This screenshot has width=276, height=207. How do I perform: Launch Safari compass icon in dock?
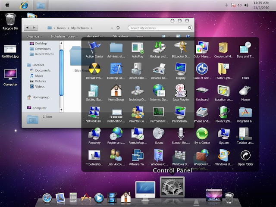tap(47, 198)
